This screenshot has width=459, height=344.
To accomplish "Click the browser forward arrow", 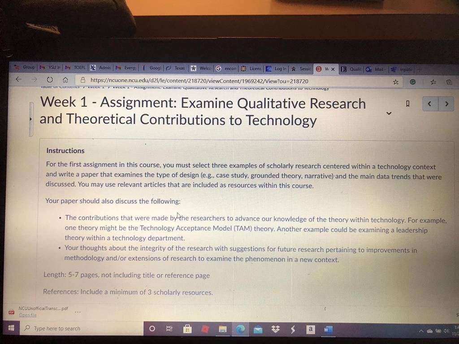I will (x=34, y=79).
